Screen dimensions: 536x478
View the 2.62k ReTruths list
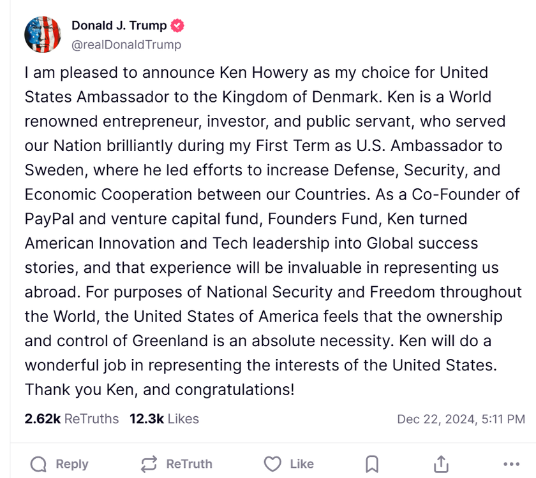point(71,419)
